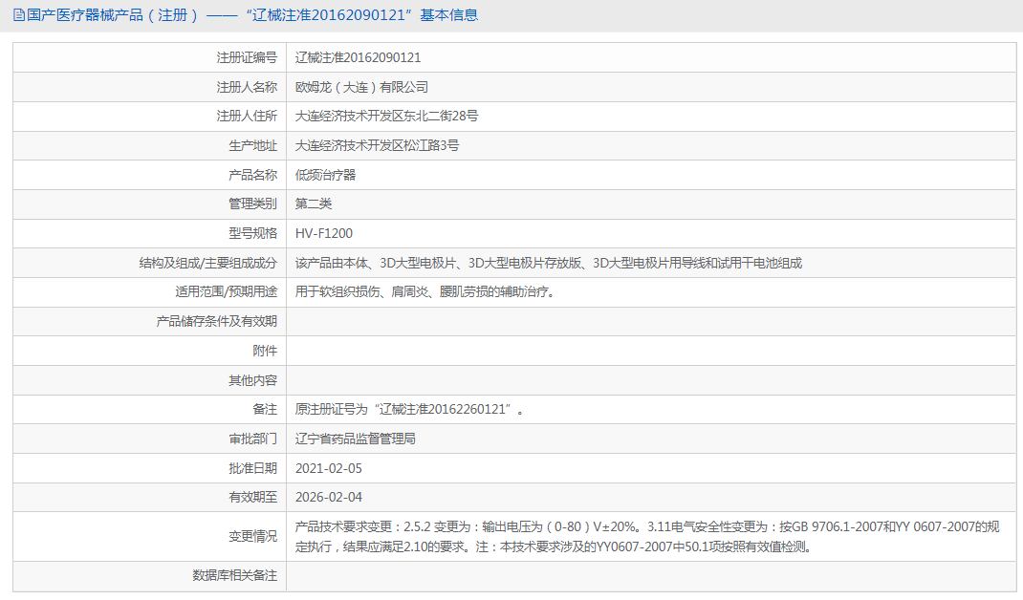Click label 备注
Image resolution: width=1023 pixels, height=600 pixels.
(265, 410)
